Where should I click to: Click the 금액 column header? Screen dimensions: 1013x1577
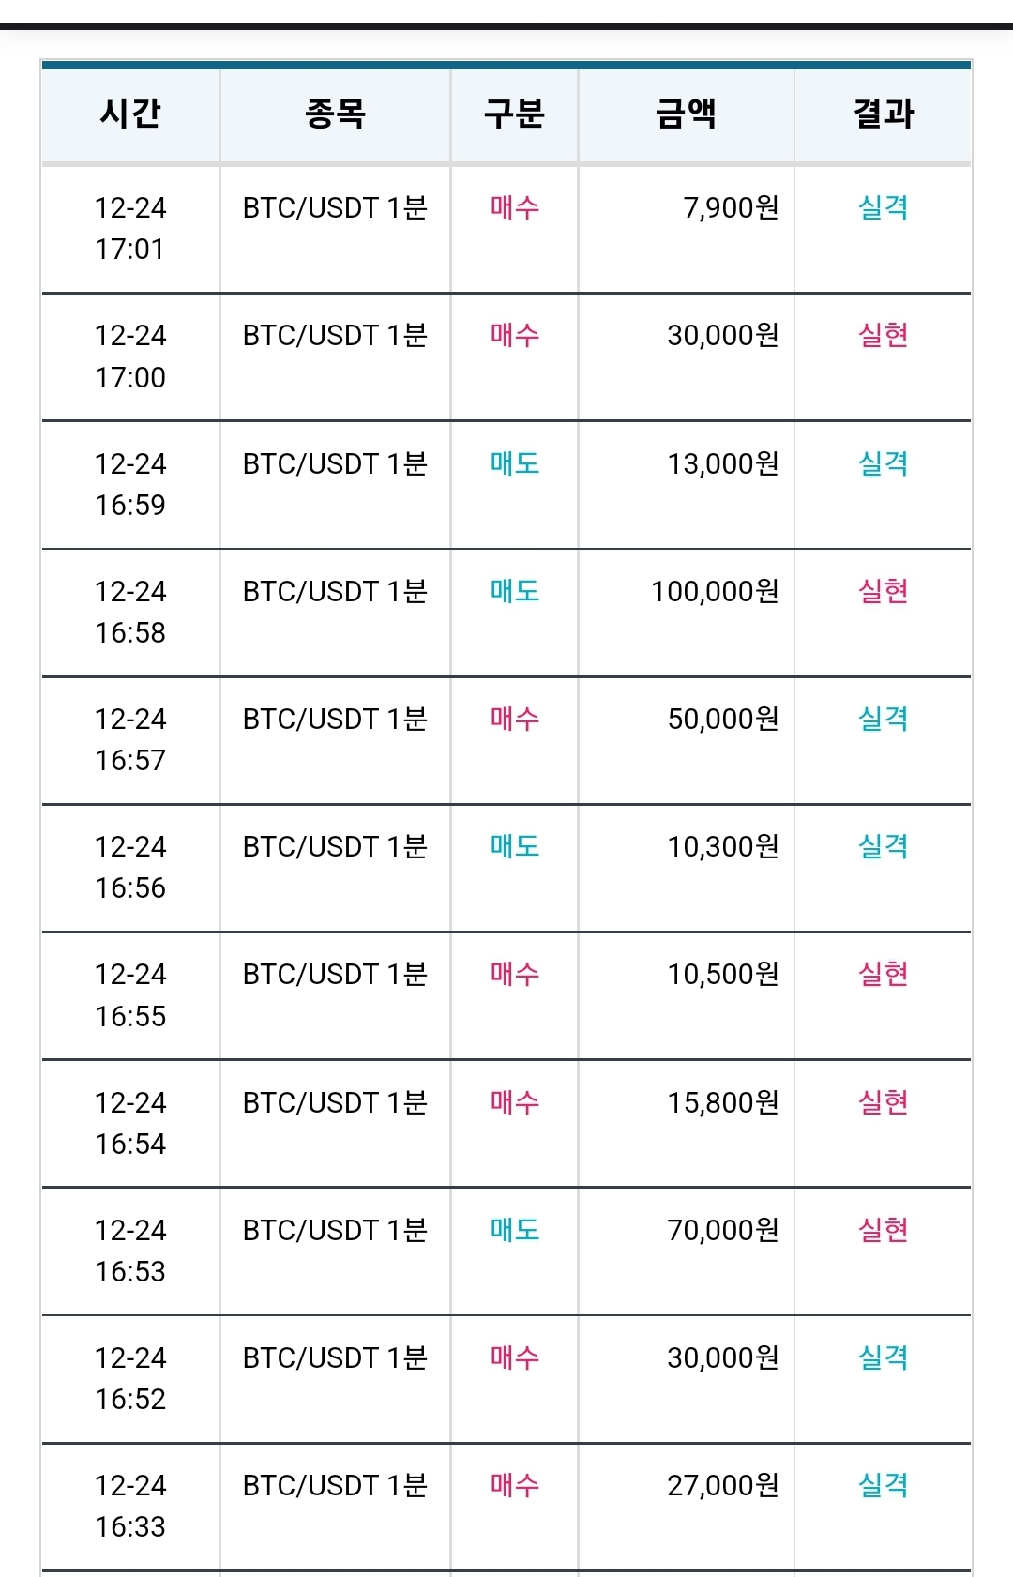click(686, 114)
